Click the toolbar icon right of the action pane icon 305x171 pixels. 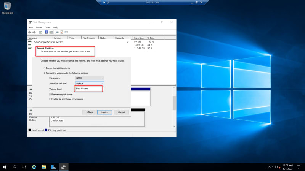pos(57,32)
